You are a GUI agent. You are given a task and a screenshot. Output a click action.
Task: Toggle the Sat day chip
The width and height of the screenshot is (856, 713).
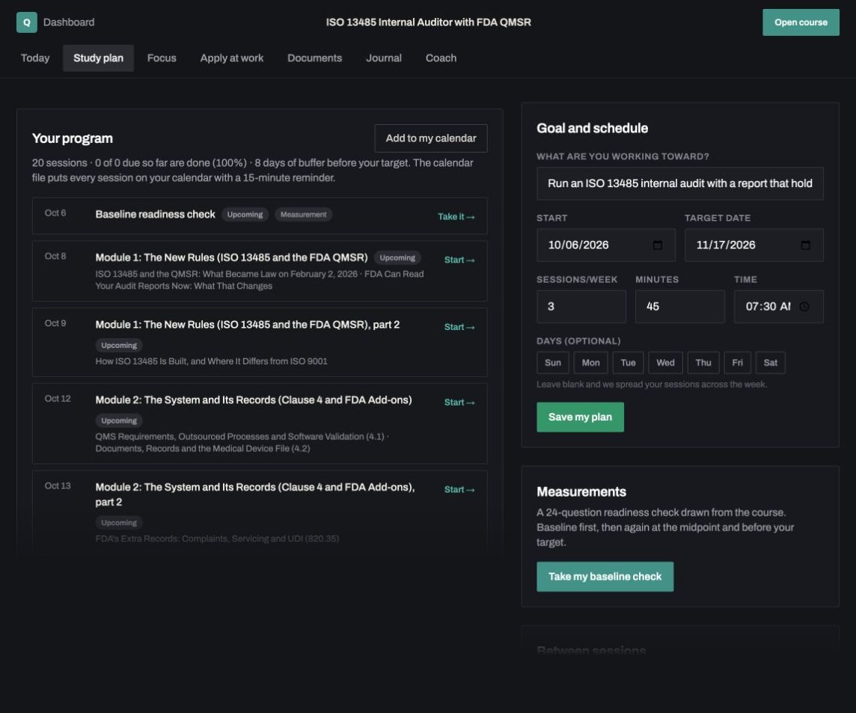770,363
